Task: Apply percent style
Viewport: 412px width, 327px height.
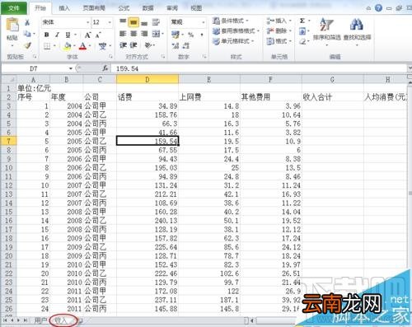Action: tap(190, 35)
